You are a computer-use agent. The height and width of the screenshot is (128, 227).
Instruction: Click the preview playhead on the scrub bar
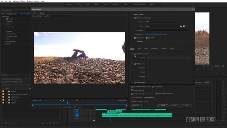click(x=67, y=103)
